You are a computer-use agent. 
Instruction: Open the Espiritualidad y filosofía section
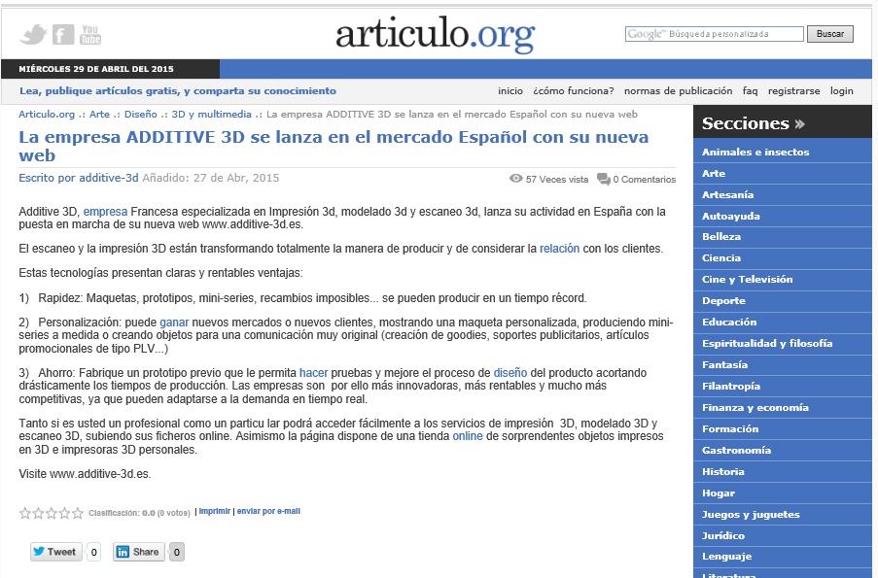point(783,344)
